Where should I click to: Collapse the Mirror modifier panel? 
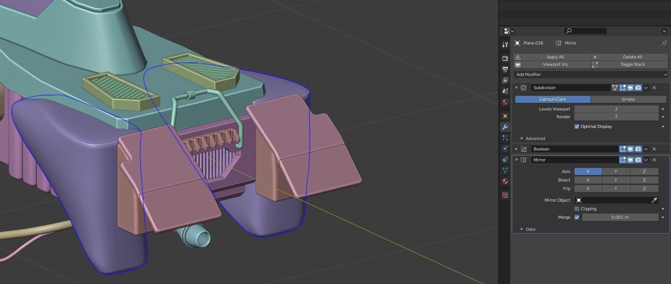516,160
